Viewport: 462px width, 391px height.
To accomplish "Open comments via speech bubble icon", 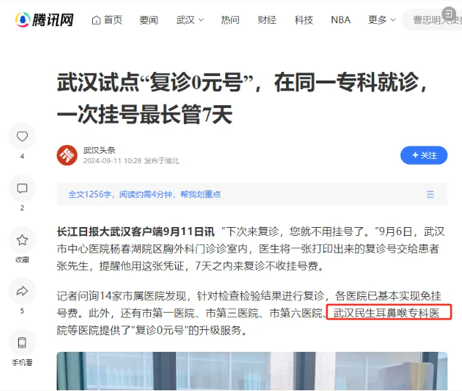I will (x=22, y=189).
